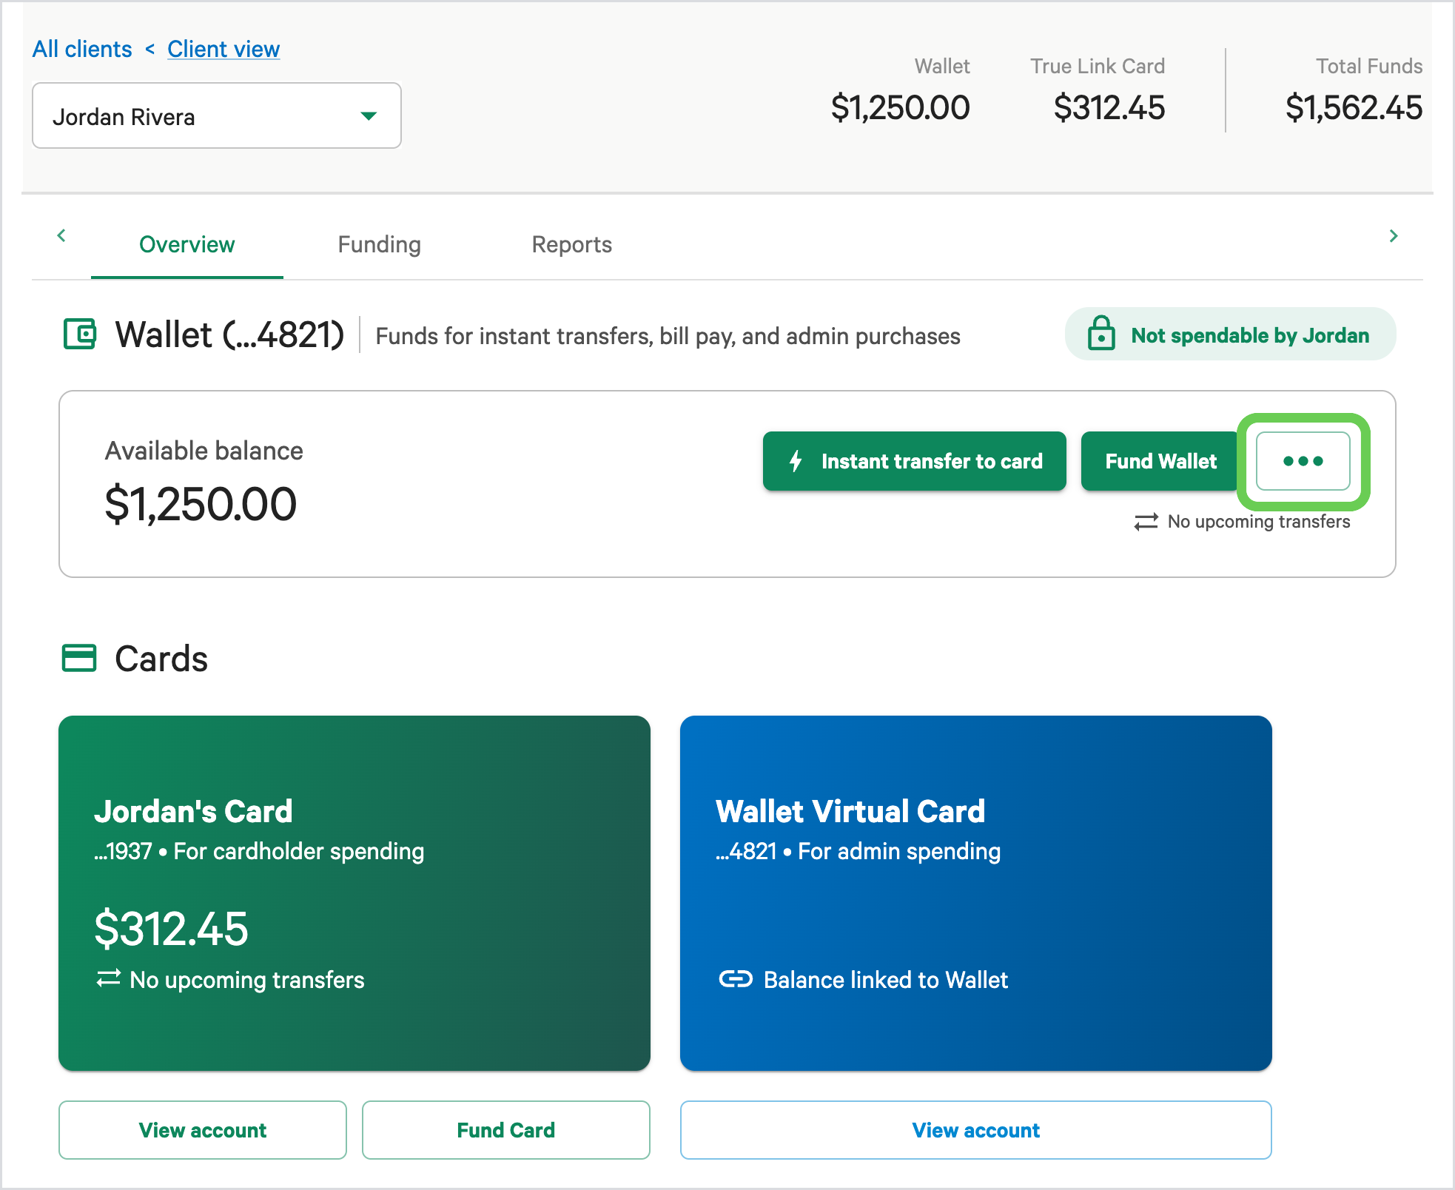Click View account under Wallet Virtual Card
The image size is (1455, 1190).
(x=976, y=1130)
